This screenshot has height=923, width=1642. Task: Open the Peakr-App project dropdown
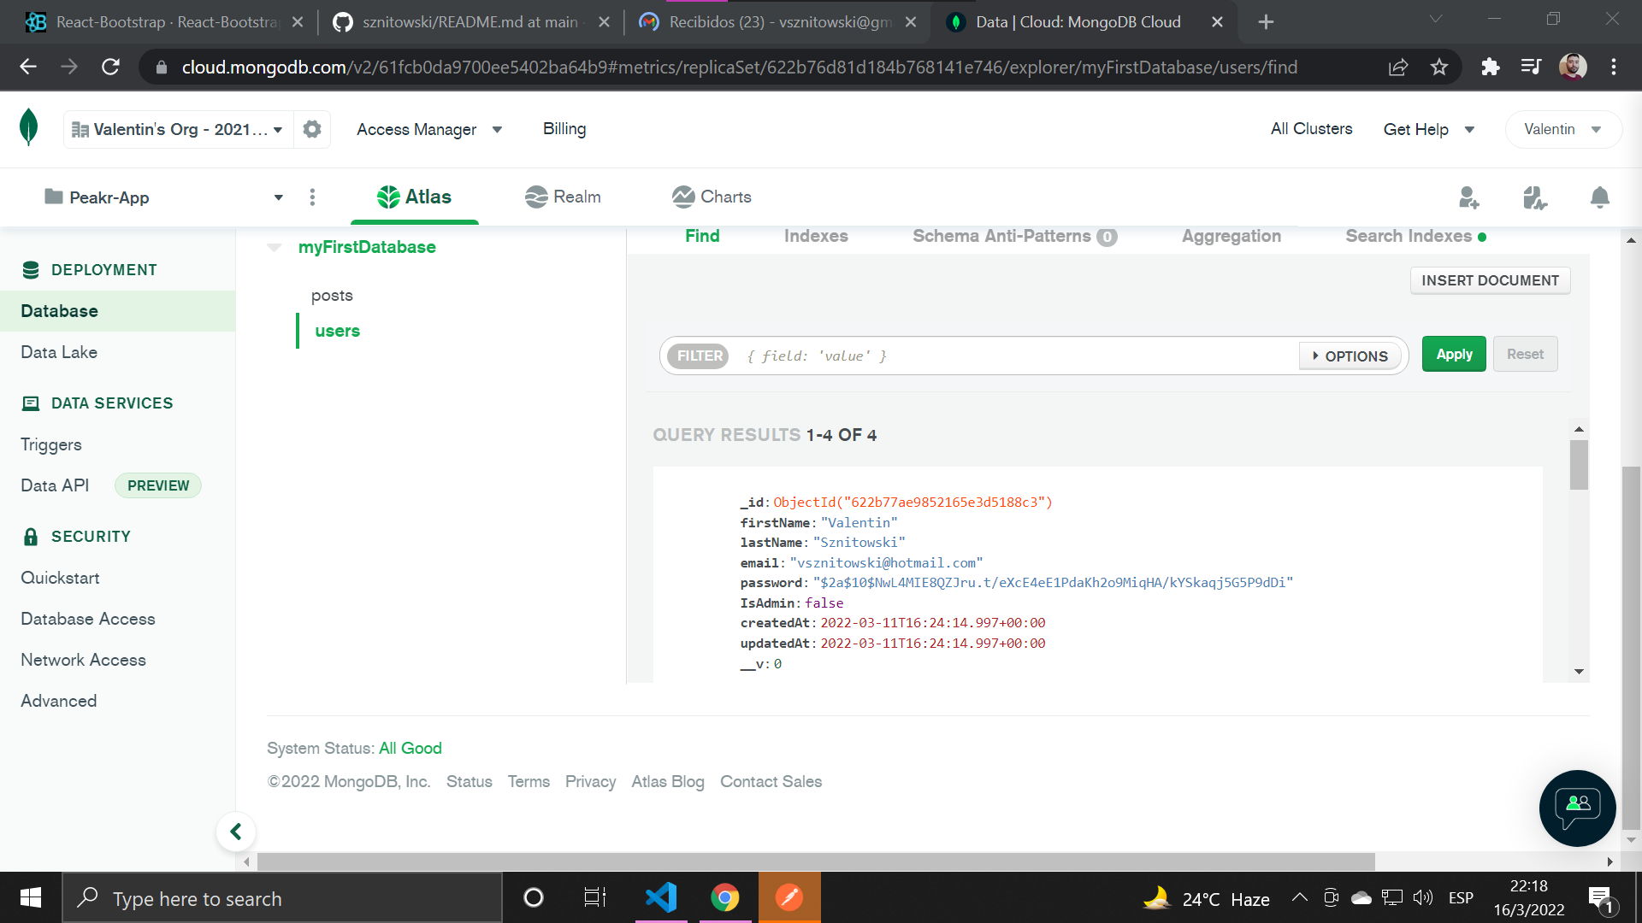point(278,197)
